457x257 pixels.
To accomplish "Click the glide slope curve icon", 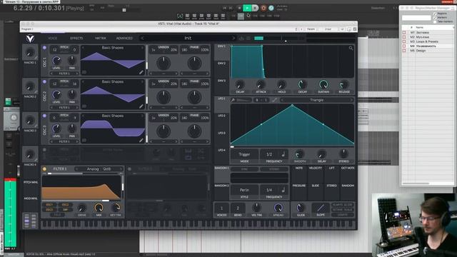I will click(321, 208).
